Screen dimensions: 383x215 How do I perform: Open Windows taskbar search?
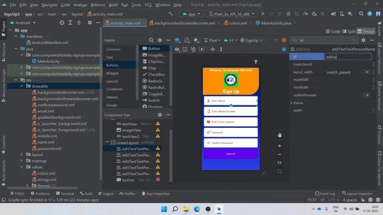coord(175,209)
